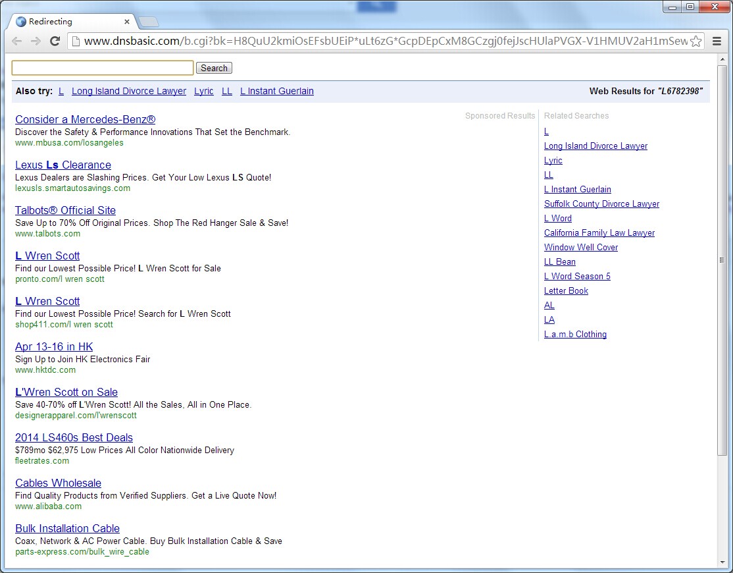Open 'Bulk Installation Cable' result
The width and height of the screenshot is (733, 573).
(67, 528)
